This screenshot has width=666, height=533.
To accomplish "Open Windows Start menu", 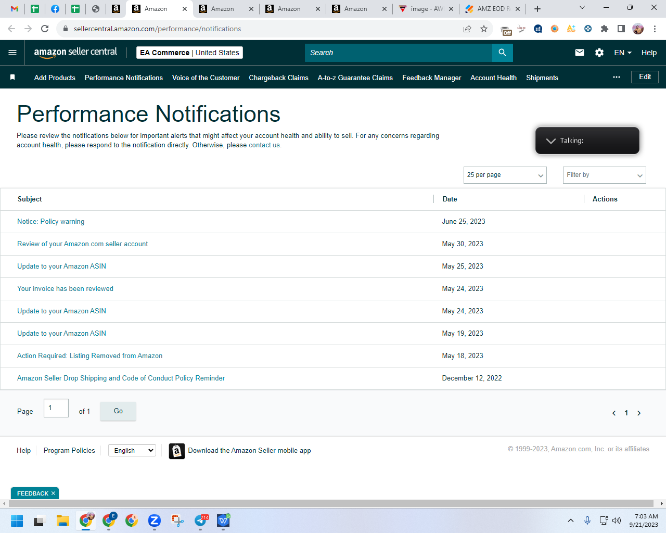I will [17, 521].
